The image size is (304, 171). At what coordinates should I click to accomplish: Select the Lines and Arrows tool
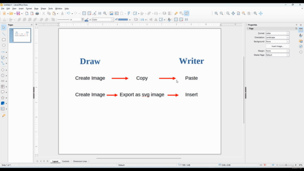tap(3, 52)
